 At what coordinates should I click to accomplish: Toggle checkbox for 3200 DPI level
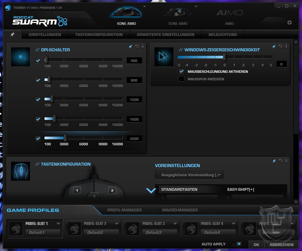point(38,138)
